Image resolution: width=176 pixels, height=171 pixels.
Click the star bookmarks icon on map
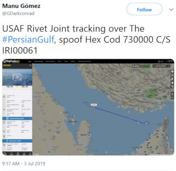point(172,83)
